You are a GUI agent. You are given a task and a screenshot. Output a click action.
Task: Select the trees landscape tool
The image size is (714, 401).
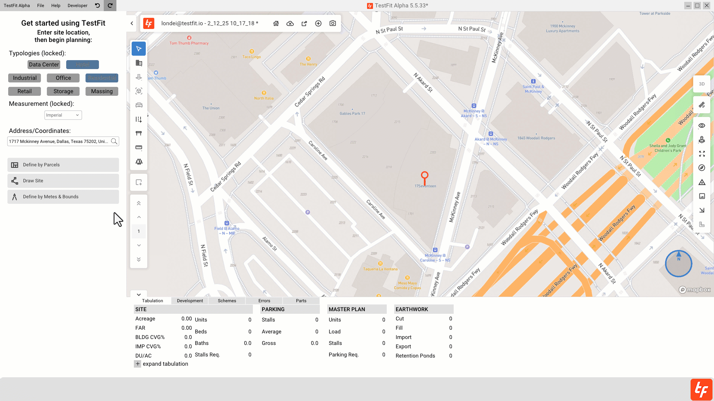[139, 162]
